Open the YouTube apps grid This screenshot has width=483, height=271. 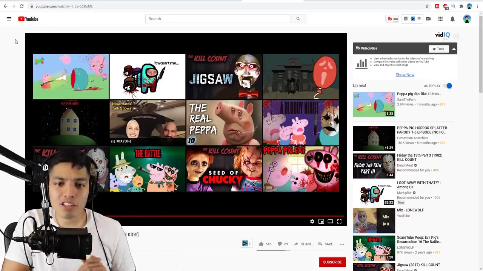(x=440, y=19)
